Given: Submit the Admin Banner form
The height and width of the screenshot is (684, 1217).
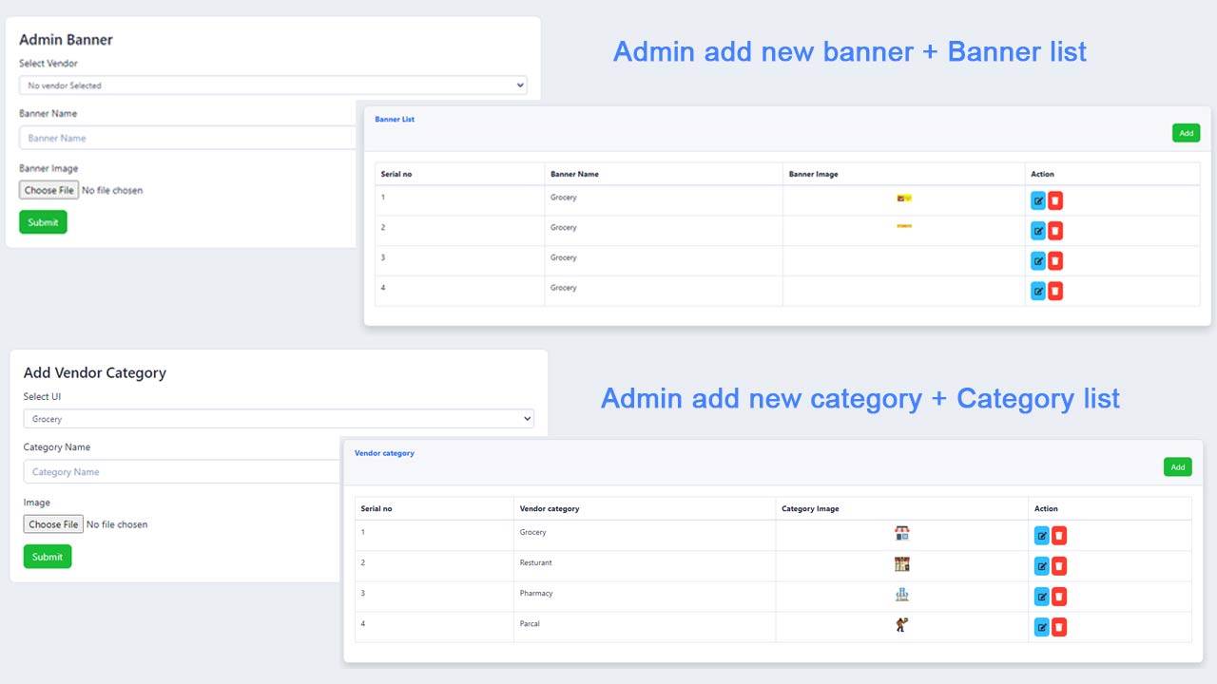Looking at the screenshot, I should pyautogui.click(x=43, y=222).
